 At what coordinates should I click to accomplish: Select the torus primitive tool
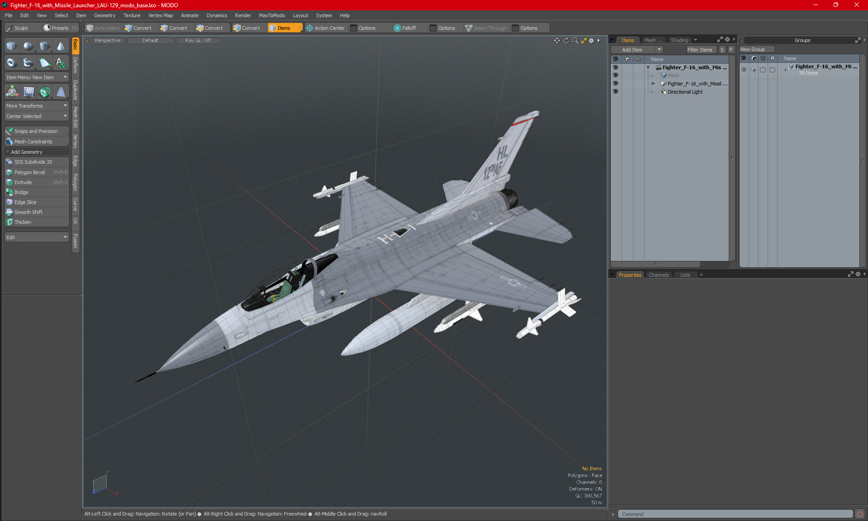(11, 62)
